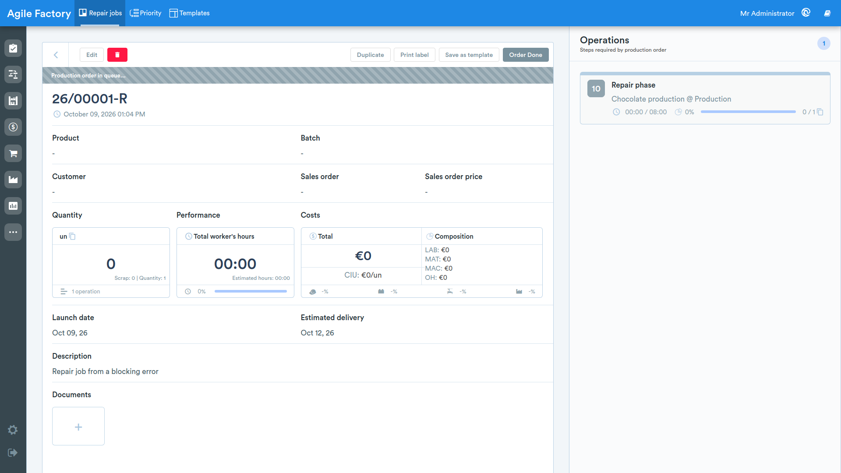
Task: Open the dollar sales sidebar icon
Action: [x=13, y=127]
